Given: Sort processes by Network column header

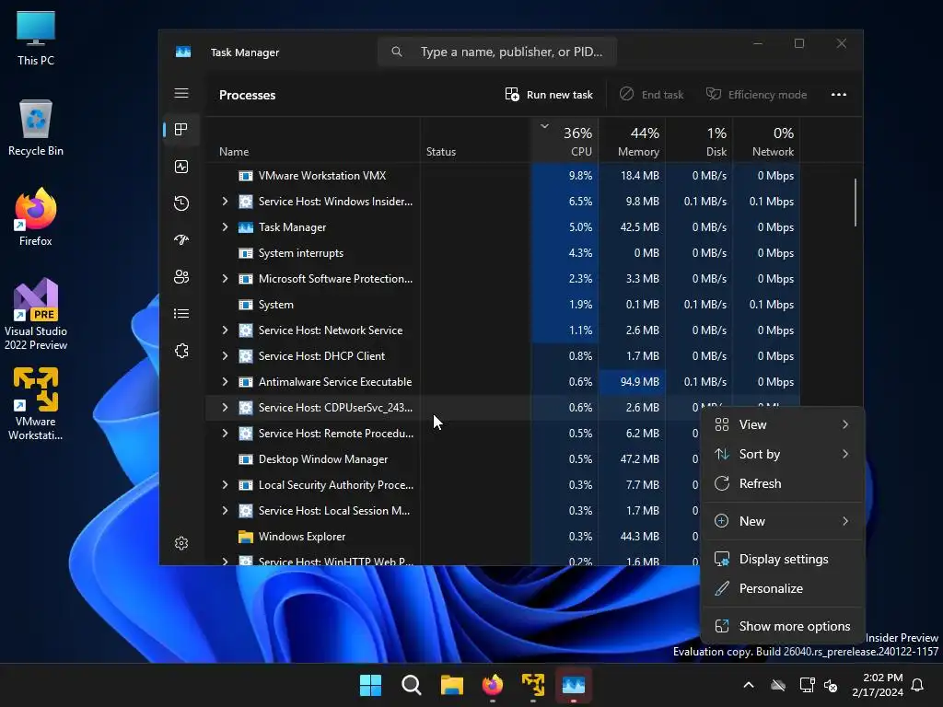Looking at the screenshot, I should (767, 141).
